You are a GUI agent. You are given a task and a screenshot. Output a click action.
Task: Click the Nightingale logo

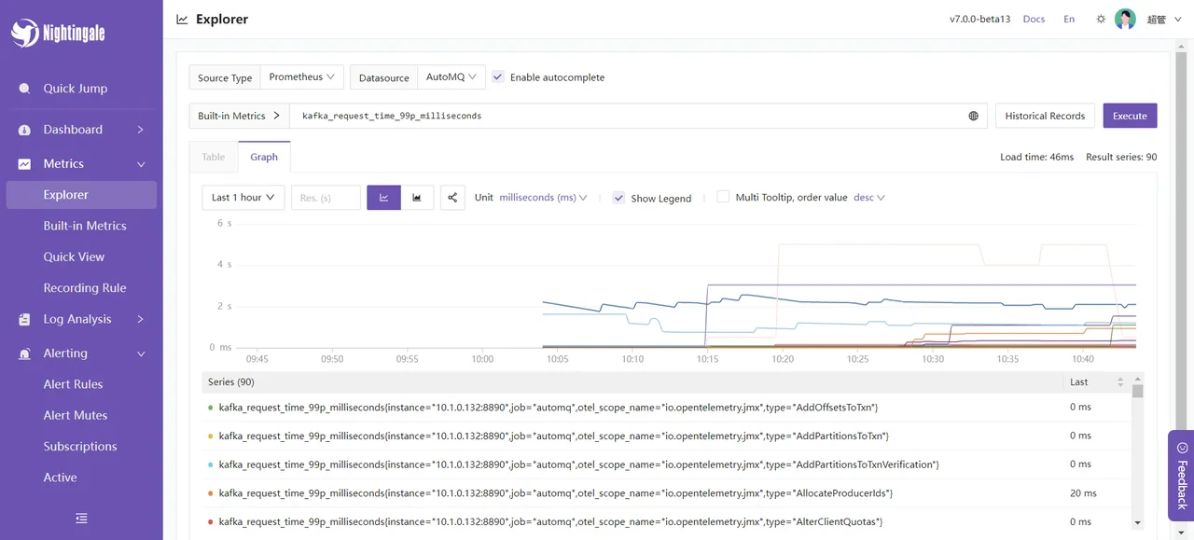tap(56, 33)
